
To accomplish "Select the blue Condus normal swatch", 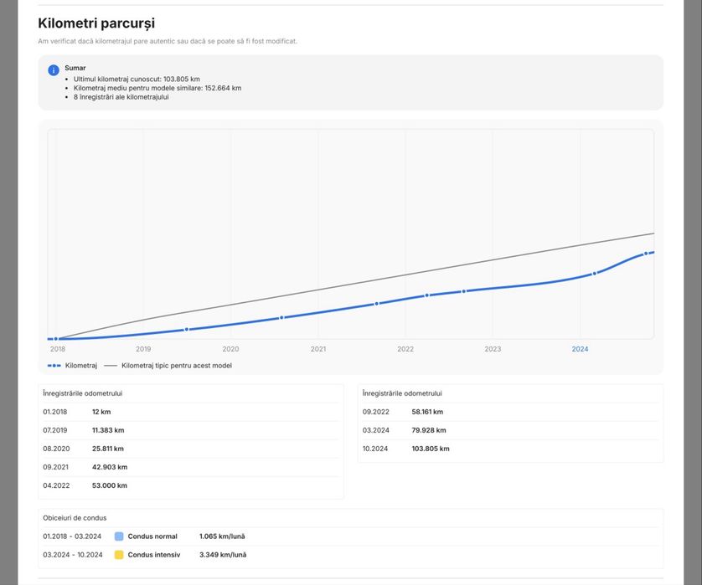I will pyautogui.click(x=119, y=536).
